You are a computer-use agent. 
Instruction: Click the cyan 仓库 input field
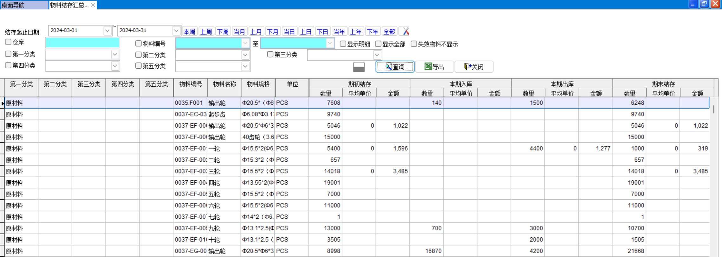(x=82, y=43)
